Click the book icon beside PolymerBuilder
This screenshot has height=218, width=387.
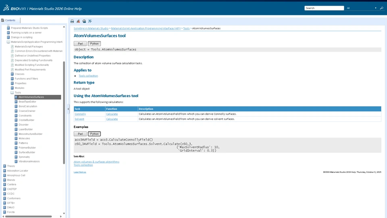(x=16, y=148)
